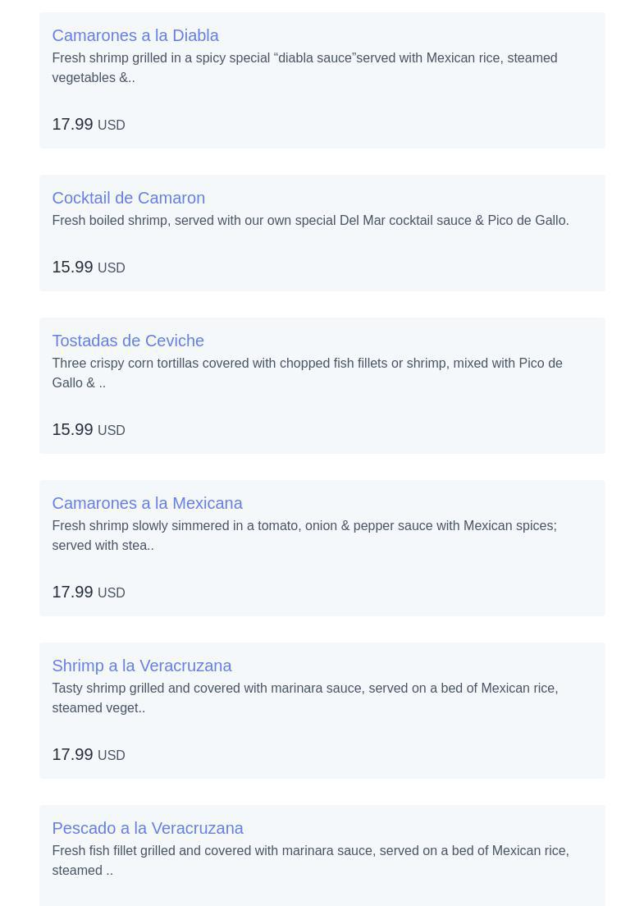Click the Camarones a la Diabla description text

(x=304, y=67)
